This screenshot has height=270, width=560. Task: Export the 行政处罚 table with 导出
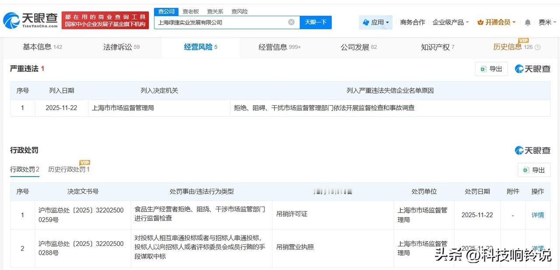tap(534, 170)
